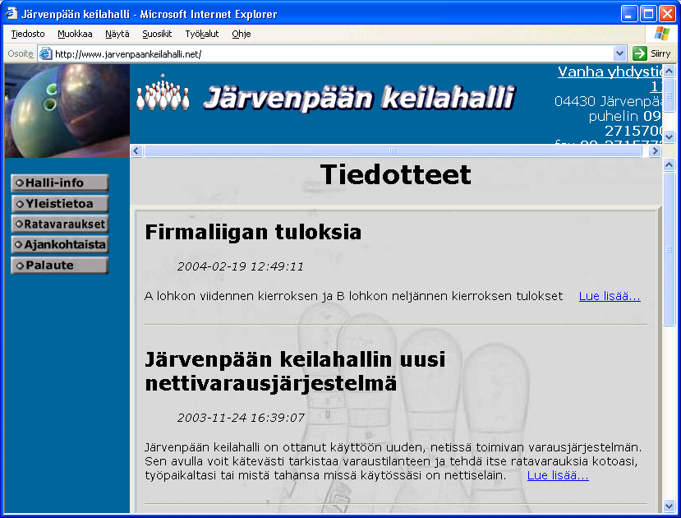Follow Lue lisää link for Firmaliigan tuloksia
Viewport: 681px width, 518px height.
click(x=609, y=296)
